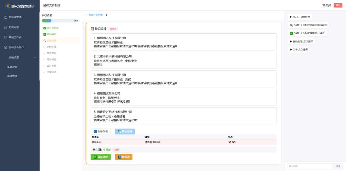The height and width of the screenshot is (171, 346).
Task: Click the 投标文件制作 document icon in sidebar
Action: click(6, 47)
